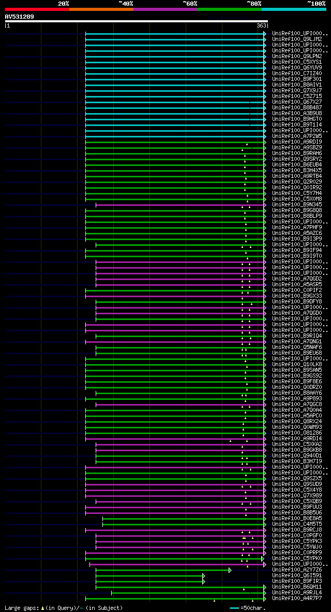Select the UniRef100_B6QH11 label
The image size is (331, 612).
click(297, 587)
